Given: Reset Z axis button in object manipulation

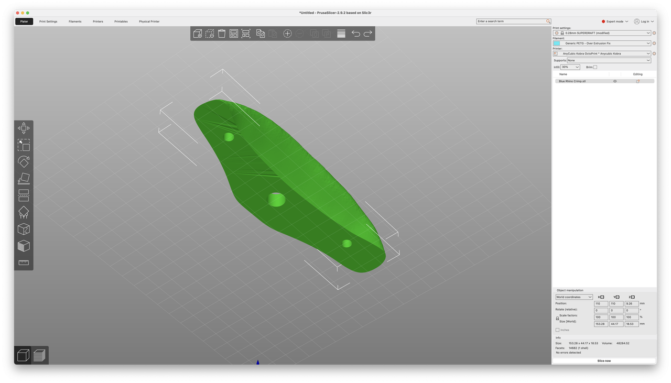Looking at the screenshot, I should pyautogui.click(x=632, y=297).
